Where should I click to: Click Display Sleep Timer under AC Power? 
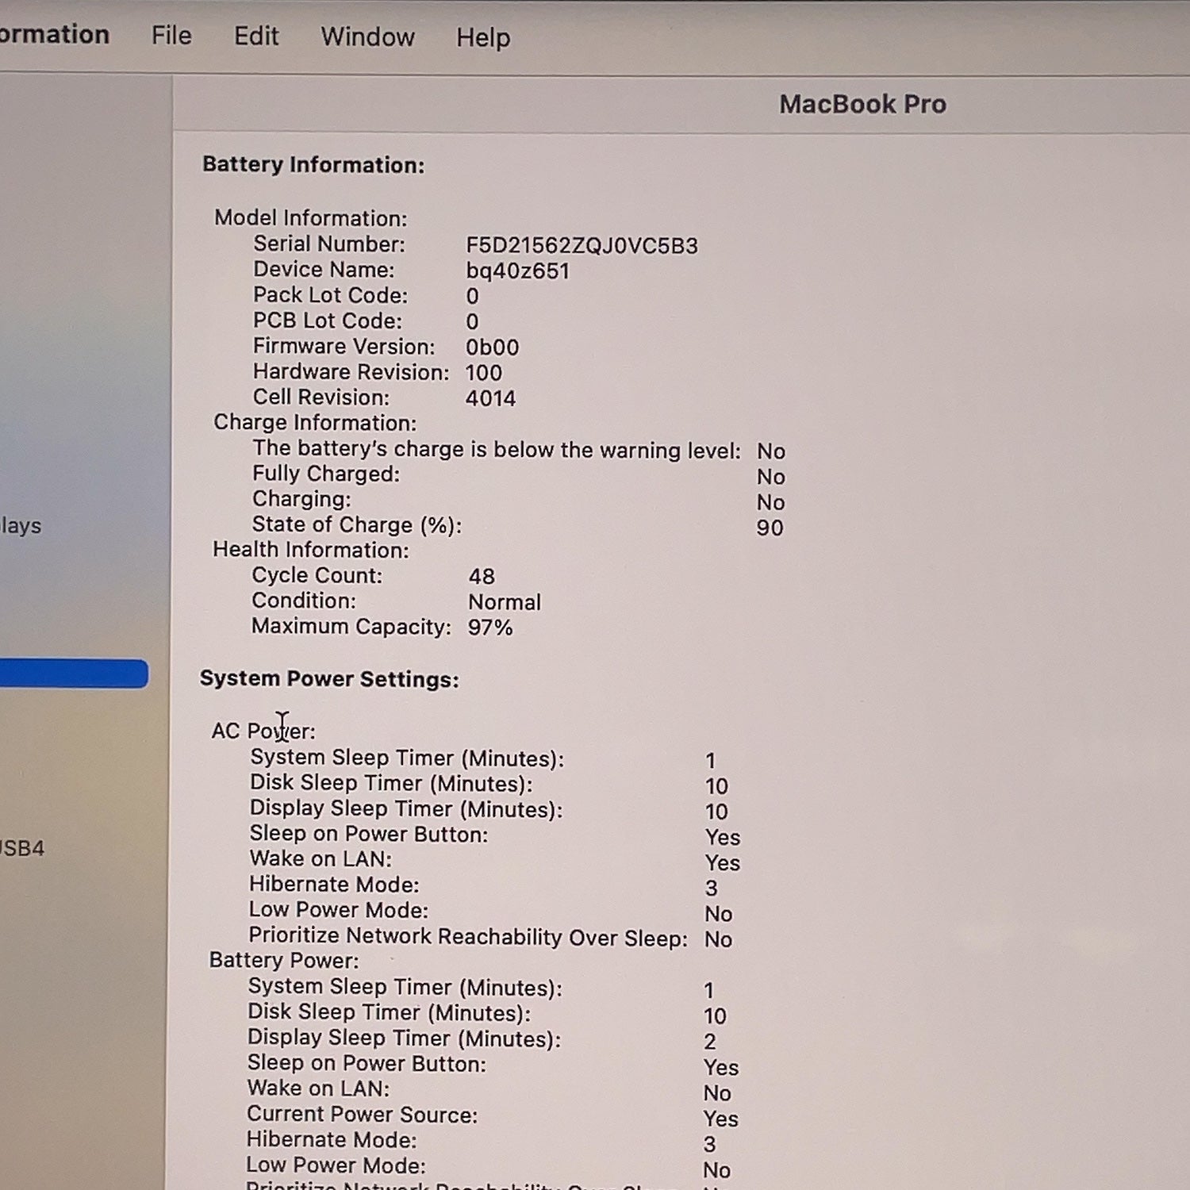[406, 809]
